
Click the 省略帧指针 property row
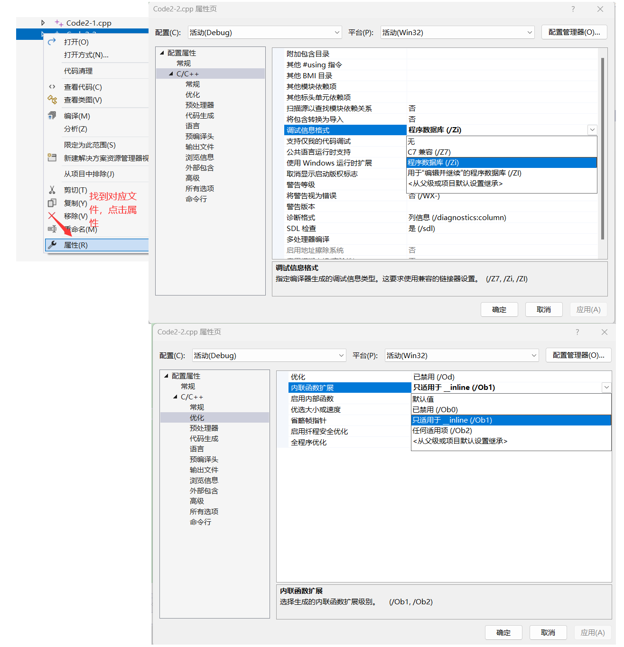[x=350, y=420]
